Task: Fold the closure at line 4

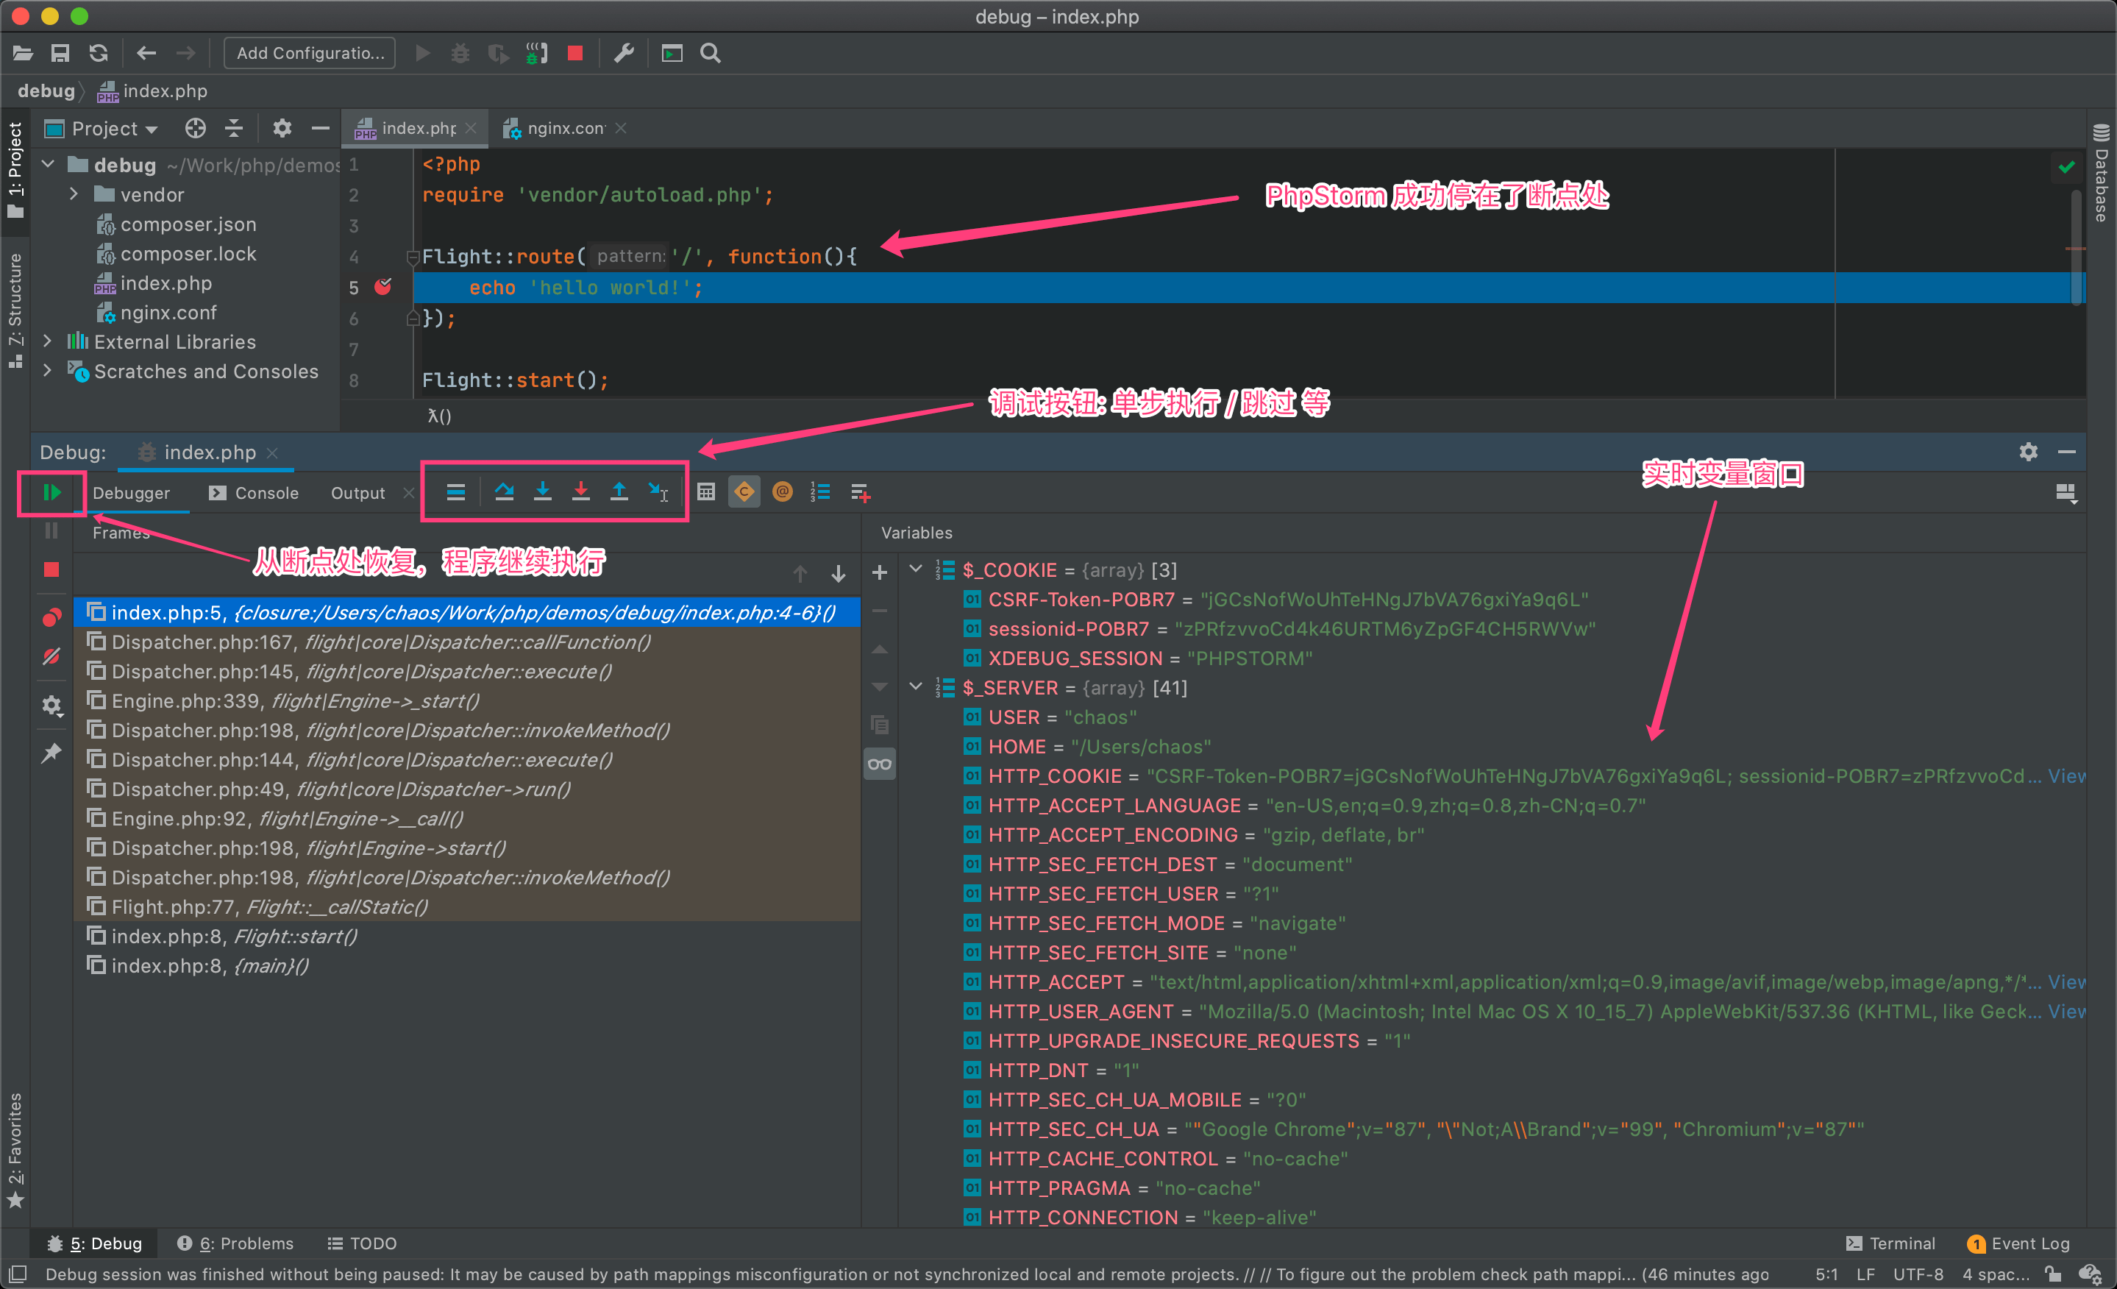Action: 413,256
